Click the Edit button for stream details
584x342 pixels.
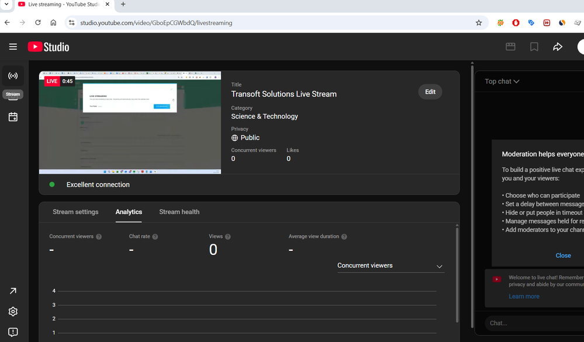tap(430, 92)
